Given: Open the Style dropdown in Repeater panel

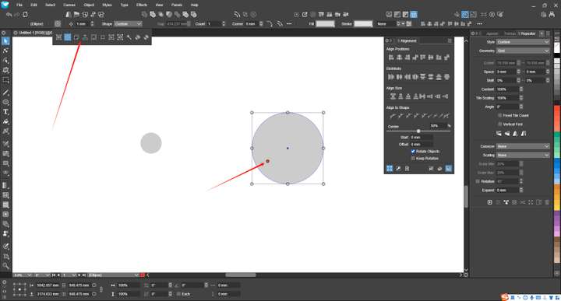Looking at the screenshot, I should point(523,42).
